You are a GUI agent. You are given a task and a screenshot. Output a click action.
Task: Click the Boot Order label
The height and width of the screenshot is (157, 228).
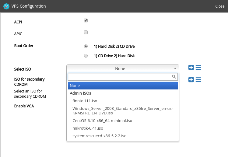pos(24,46)
